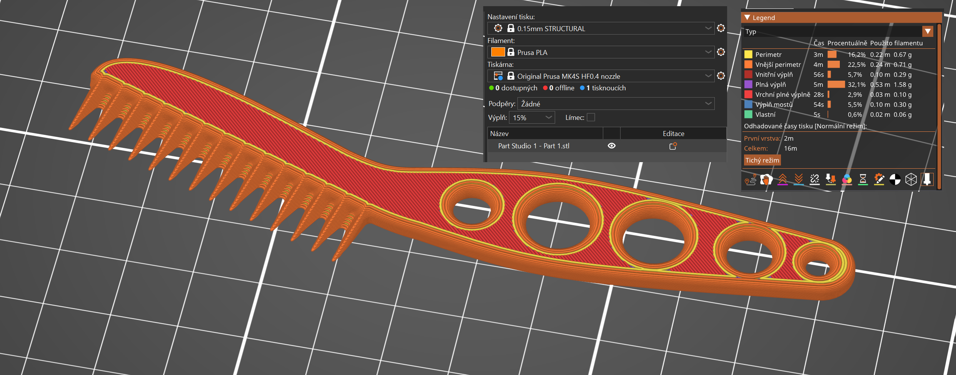Toggle travel moves visibility icon
Viewport: 956px width, 375px height.
750,179
